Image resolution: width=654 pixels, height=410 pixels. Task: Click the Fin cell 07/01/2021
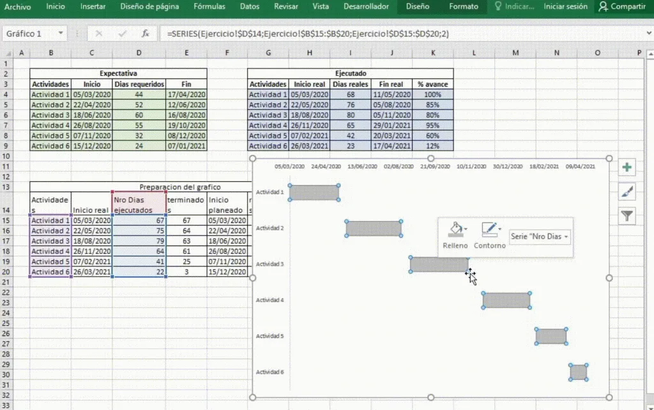tap(186, 146)
